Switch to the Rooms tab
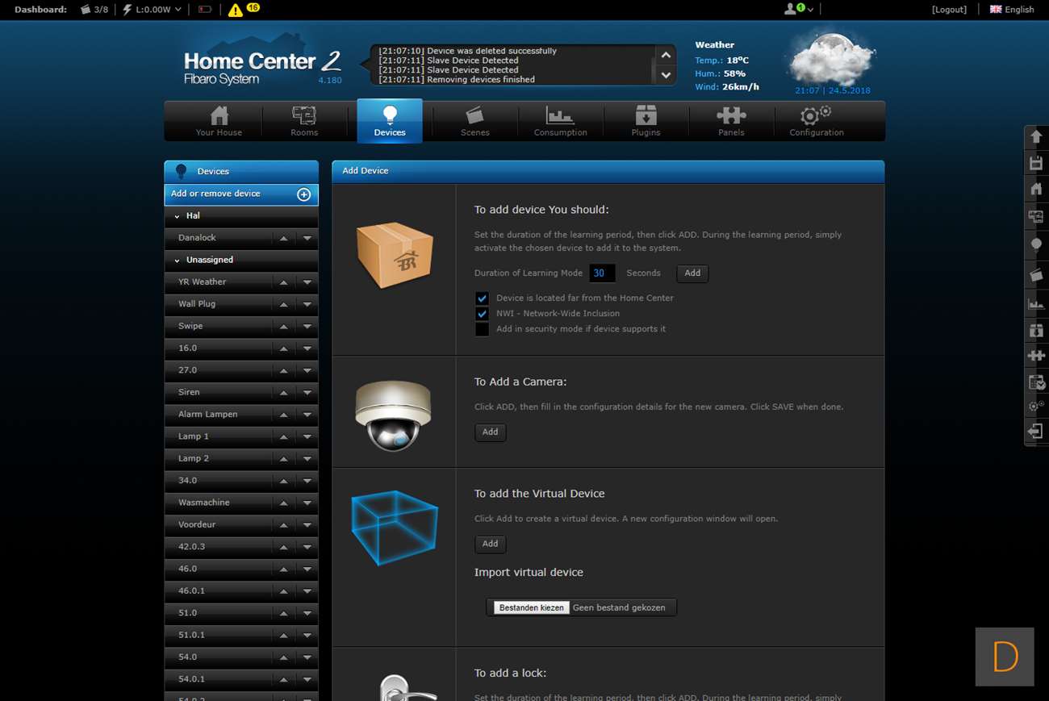 304,121
